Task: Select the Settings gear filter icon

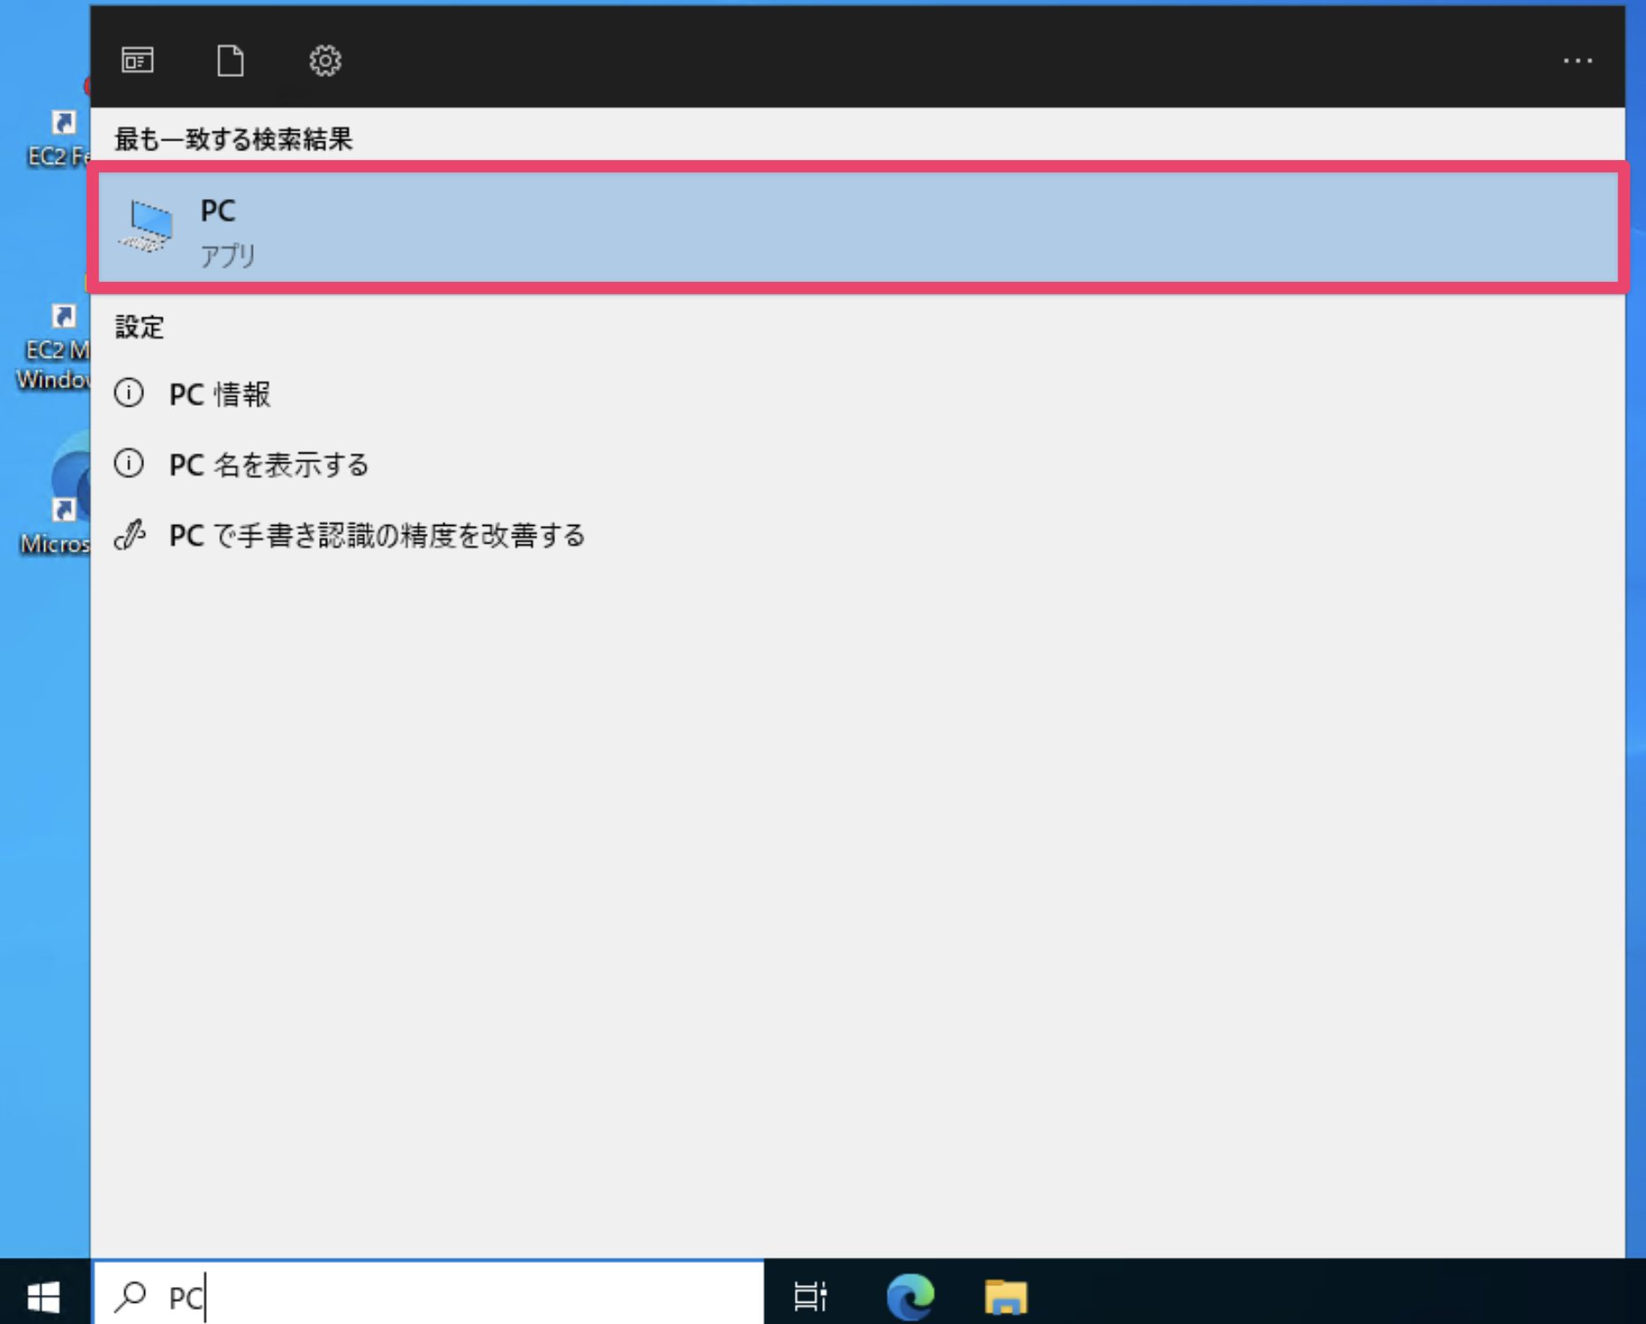Action: click(x=325, y=61)
